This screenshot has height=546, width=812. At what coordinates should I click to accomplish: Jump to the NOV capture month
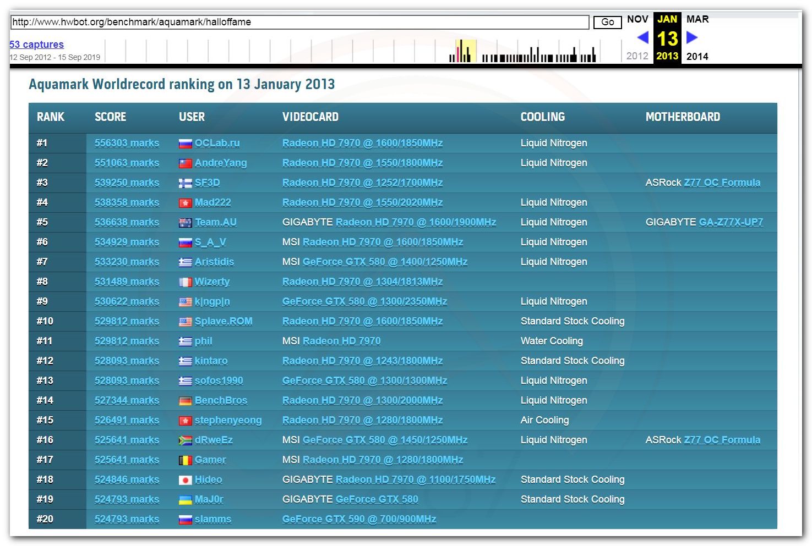[637, 19]
